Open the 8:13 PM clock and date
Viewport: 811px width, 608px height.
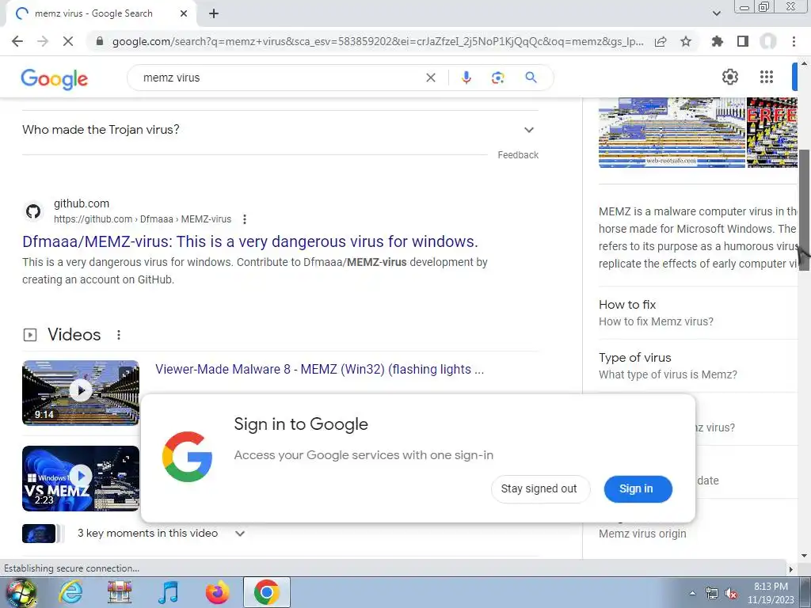click(x=771, y=593)
